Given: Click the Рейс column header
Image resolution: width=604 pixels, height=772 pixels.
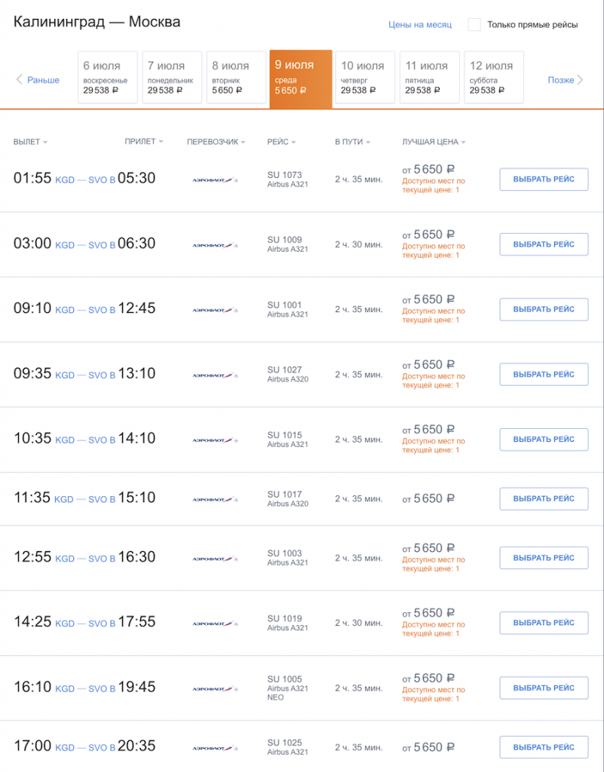Looking at the screenshot, I should click(x=281, y=142).
